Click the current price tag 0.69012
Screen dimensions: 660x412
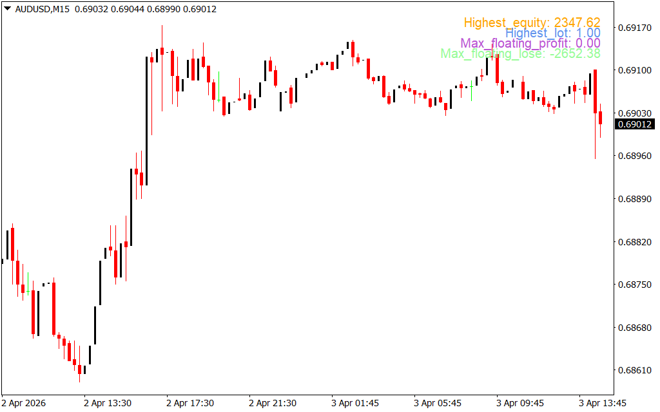[x=635, y=124]
